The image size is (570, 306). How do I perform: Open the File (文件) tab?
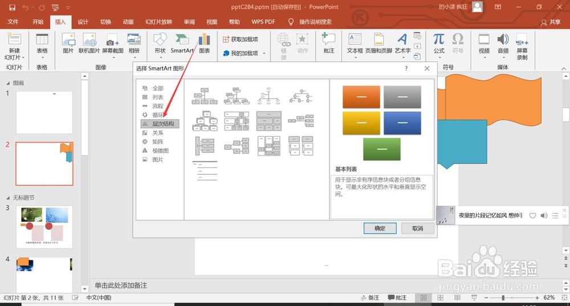(13, 22)
